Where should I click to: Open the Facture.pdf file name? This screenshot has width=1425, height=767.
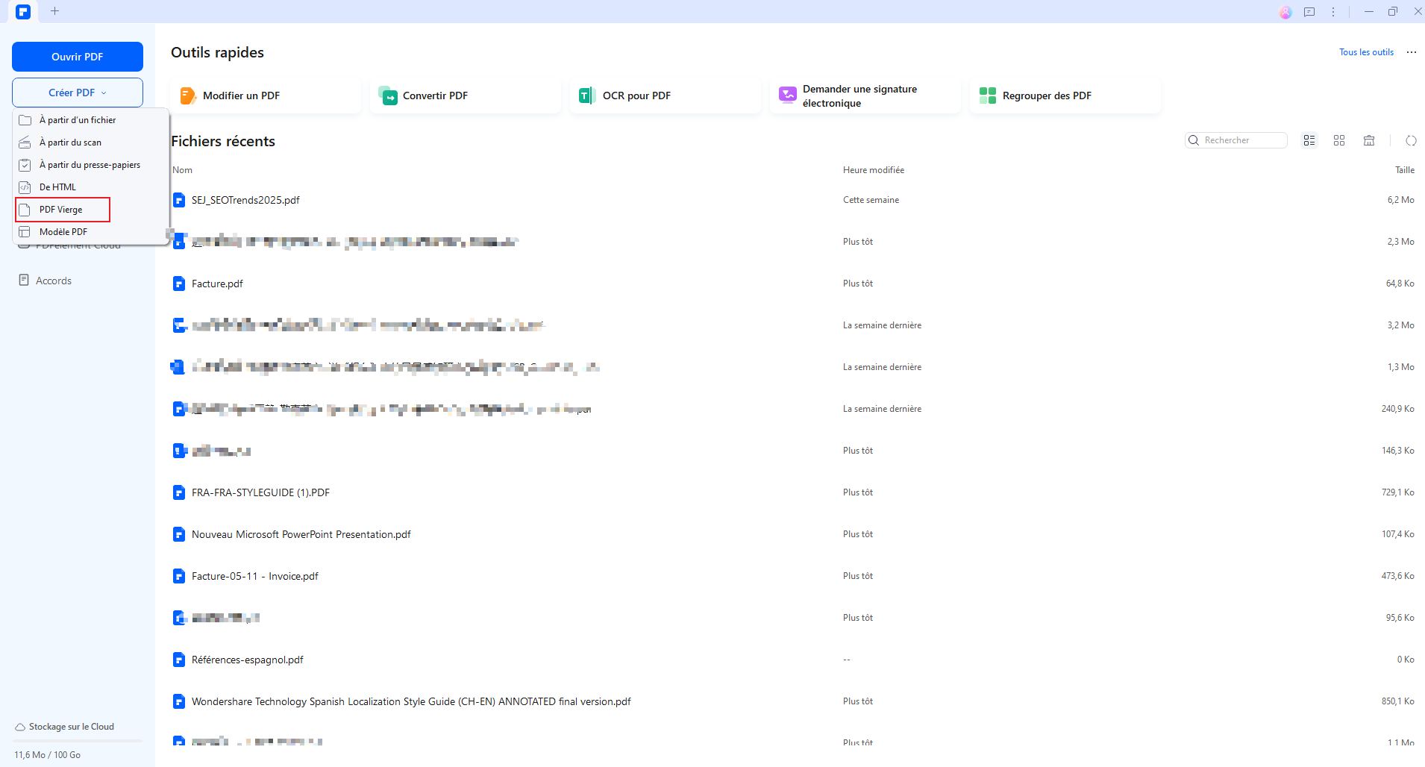click(217, 284)
